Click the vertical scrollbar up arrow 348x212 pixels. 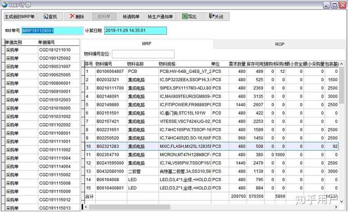(342, 64)
